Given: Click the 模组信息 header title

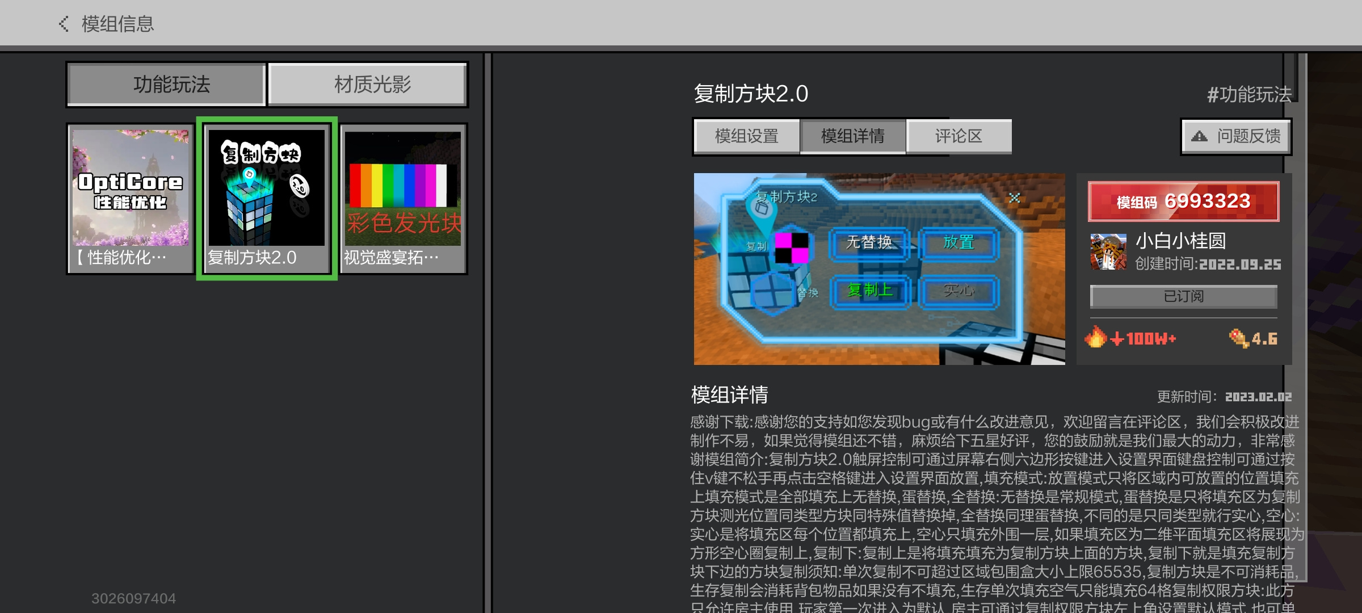Looking at the screenshot, I should (117, 24).
